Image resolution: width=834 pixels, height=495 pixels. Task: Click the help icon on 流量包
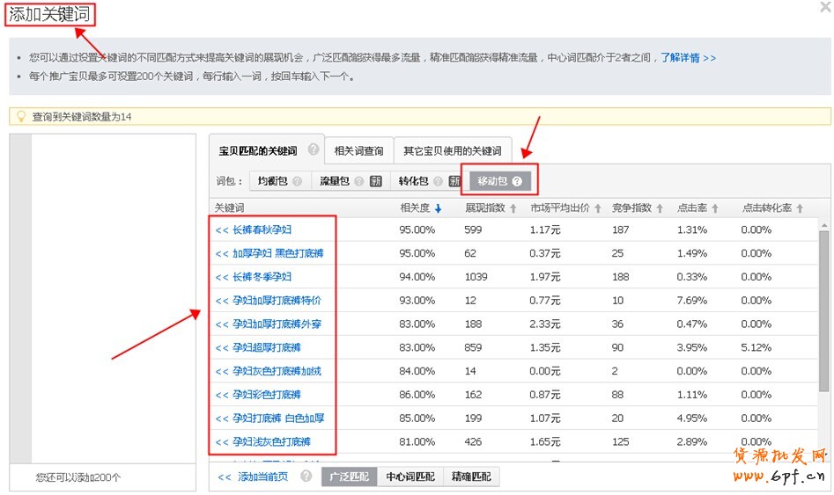(358, 181)
